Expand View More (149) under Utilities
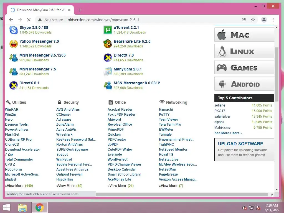The height and width of the screenshot is (213, 284). coord(19,186)
